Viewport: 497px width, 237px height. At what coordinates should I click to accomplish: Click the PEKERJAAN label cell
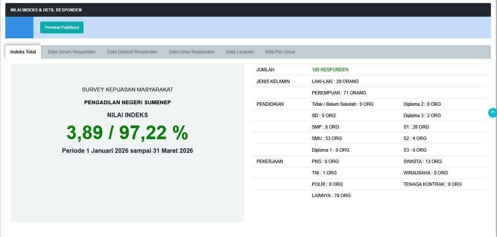(x=270, y=161)
